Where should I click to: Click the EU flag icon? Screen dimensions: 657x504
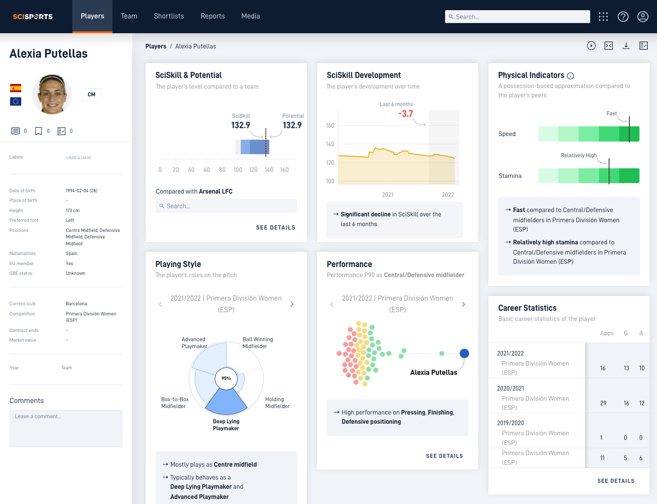pos(16,101)
